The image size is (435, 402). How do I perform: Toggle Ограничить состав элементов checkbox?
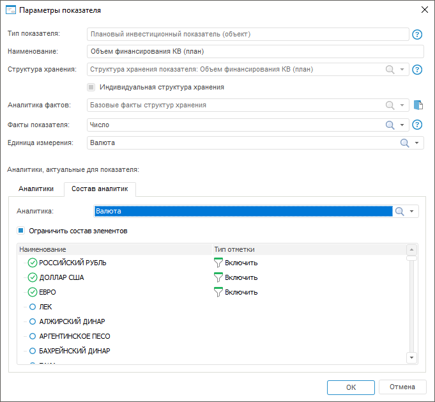click(21, 231)
